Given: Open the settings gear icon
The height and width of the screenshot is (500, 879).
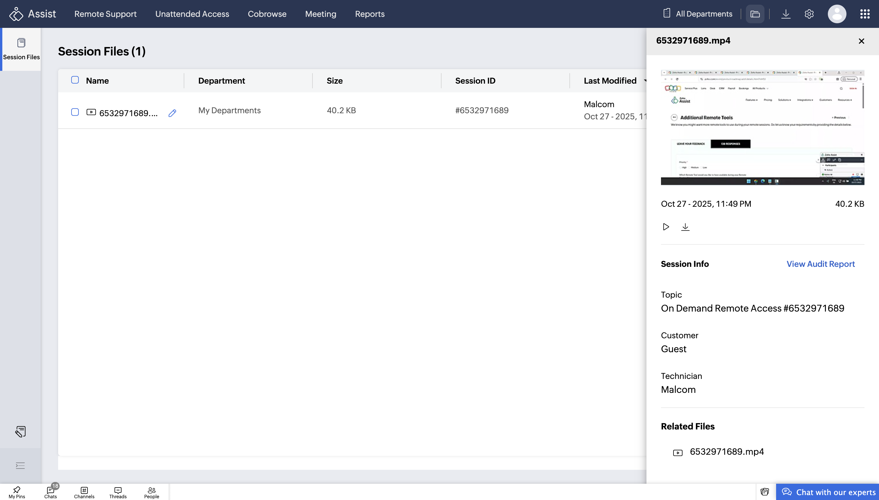Looking at the screenshot, I should [809, 14].
